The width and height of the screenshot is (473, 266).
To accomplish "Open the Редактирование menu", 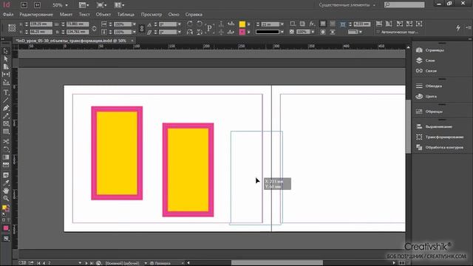I will coord(36,15).
